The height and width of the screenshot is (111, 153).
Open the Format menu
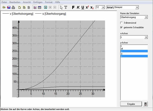tap(49, 2)
